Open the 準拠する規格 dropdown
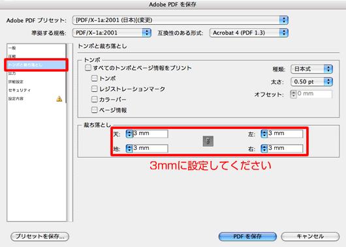 pos(112,33)
